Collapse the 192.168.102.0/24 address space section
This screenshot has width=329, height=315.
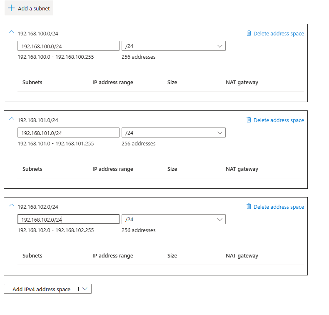(11, 206)
